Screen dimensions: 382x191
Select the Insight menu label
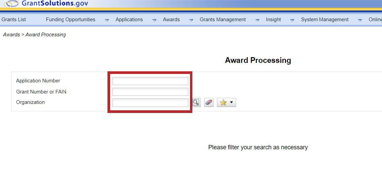[273, 20]
